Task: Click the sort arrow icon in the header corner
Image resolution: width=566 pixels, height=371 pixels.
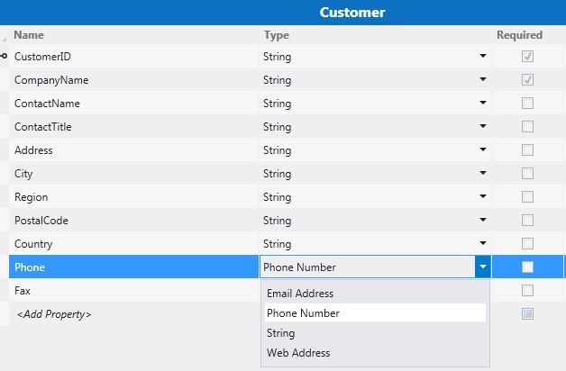Action: point(5,38)
